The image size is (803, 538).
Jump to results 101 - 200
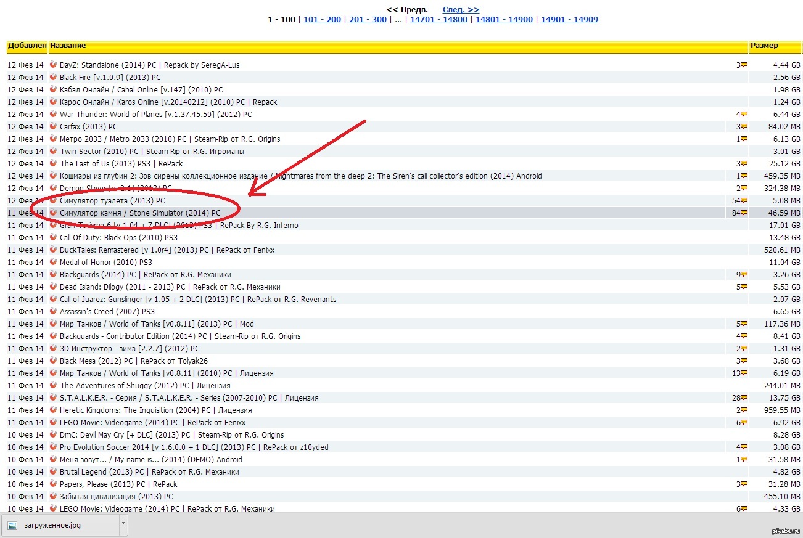click(322, 19)
